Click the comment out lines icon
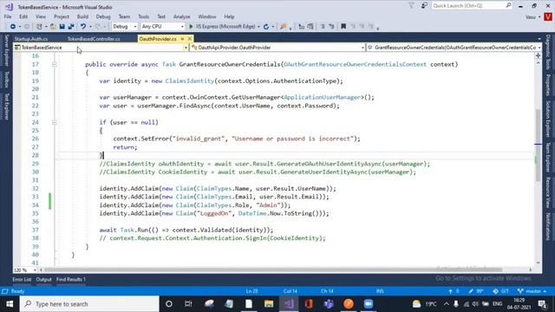The width and height of the screenshot is (555, 312). (323, 27)
